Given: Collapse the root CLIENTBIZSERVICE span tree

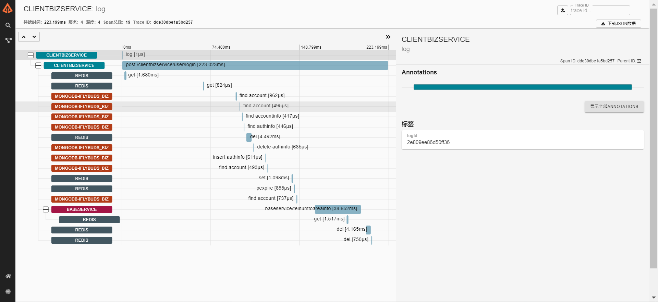Looking at the screenshot, I should click(x=31, y=55).
